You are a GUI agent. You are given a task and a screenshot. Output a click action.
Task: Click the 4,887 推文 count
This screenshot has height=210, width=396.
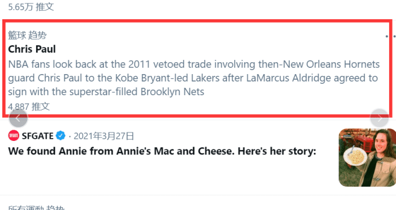click(x=29, y=106)
